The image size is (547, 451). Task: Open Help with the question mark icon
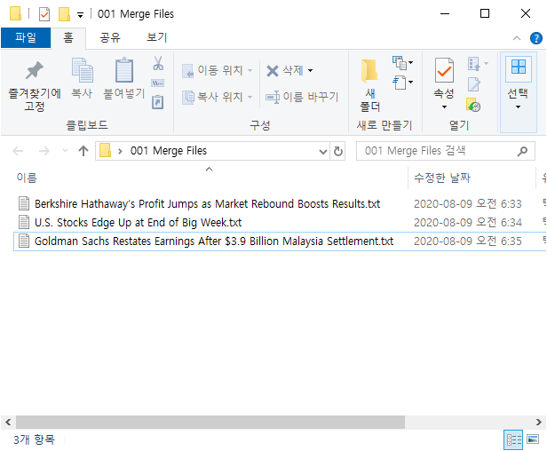[x=535, y=38]
